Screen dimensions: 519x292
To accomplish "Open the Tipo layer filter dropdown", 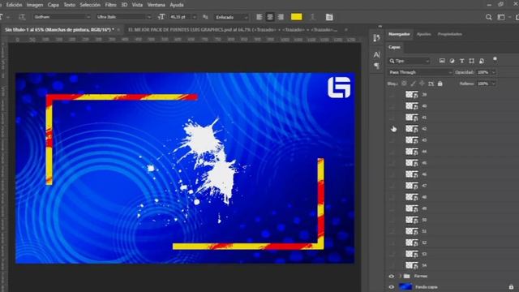I will point(409,61).
